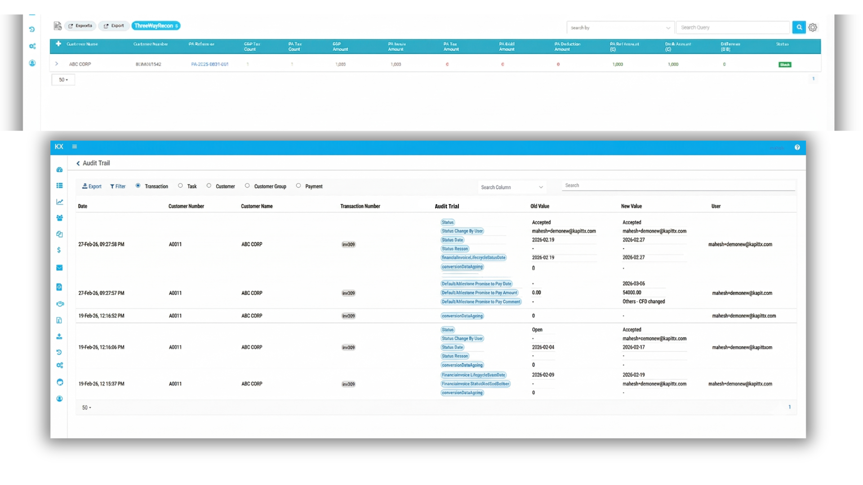This screenshot has height=485, width=863.
Task: Click the Exports button
Action: click(x=80, y=26)
